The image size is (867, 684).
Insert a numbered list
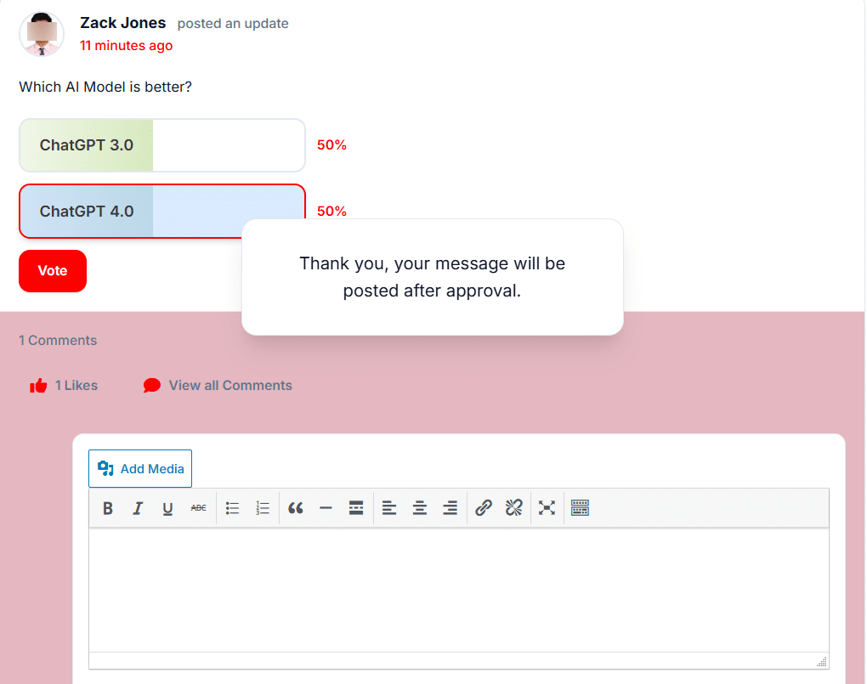tap(263, 507)
